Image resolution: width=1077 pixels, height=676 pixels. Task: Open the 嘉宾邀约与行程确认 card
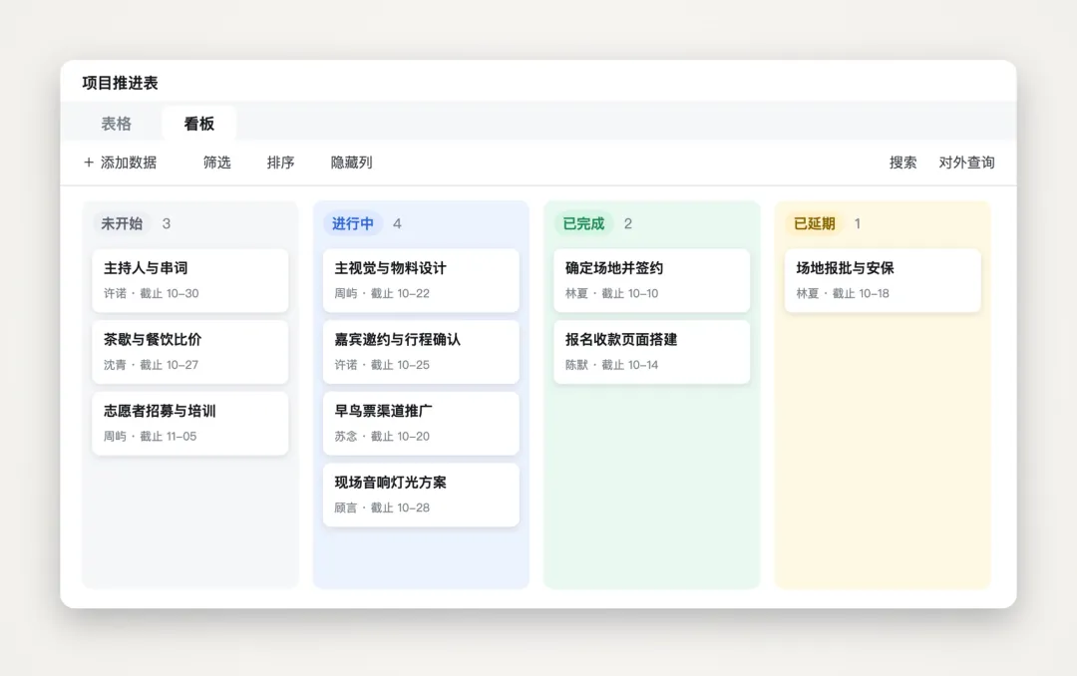421,352
